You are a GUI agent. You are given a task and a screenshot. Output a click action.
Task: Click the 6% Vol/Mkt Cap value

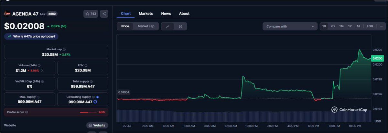point(29,86)
